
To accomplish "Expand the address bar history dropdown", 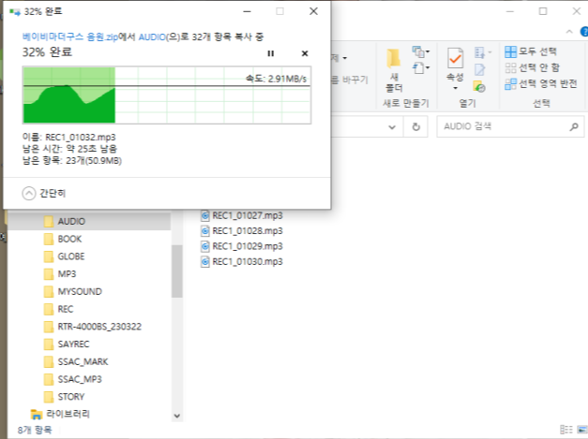I will 392,127.
